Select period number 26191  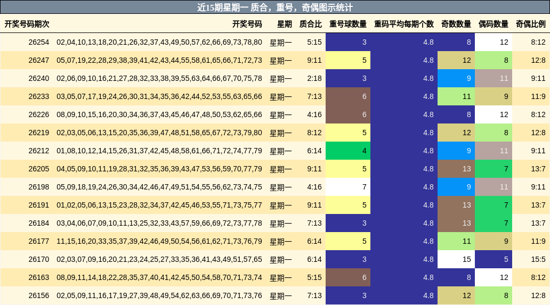(x=39, y=205)
